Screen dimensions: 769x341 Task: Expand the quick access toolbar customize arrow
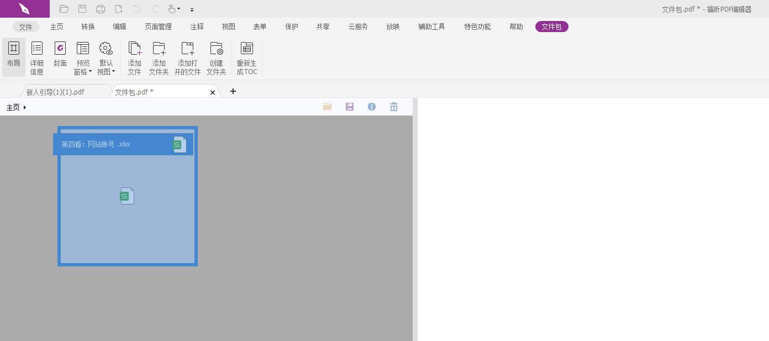(x=192, y=9)
